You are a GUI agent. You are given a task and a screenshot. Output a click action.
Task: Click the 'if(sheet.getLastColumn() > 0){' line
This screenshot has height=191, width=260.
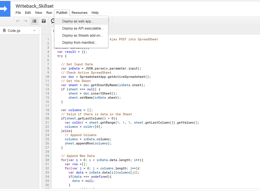pos(89,118)
